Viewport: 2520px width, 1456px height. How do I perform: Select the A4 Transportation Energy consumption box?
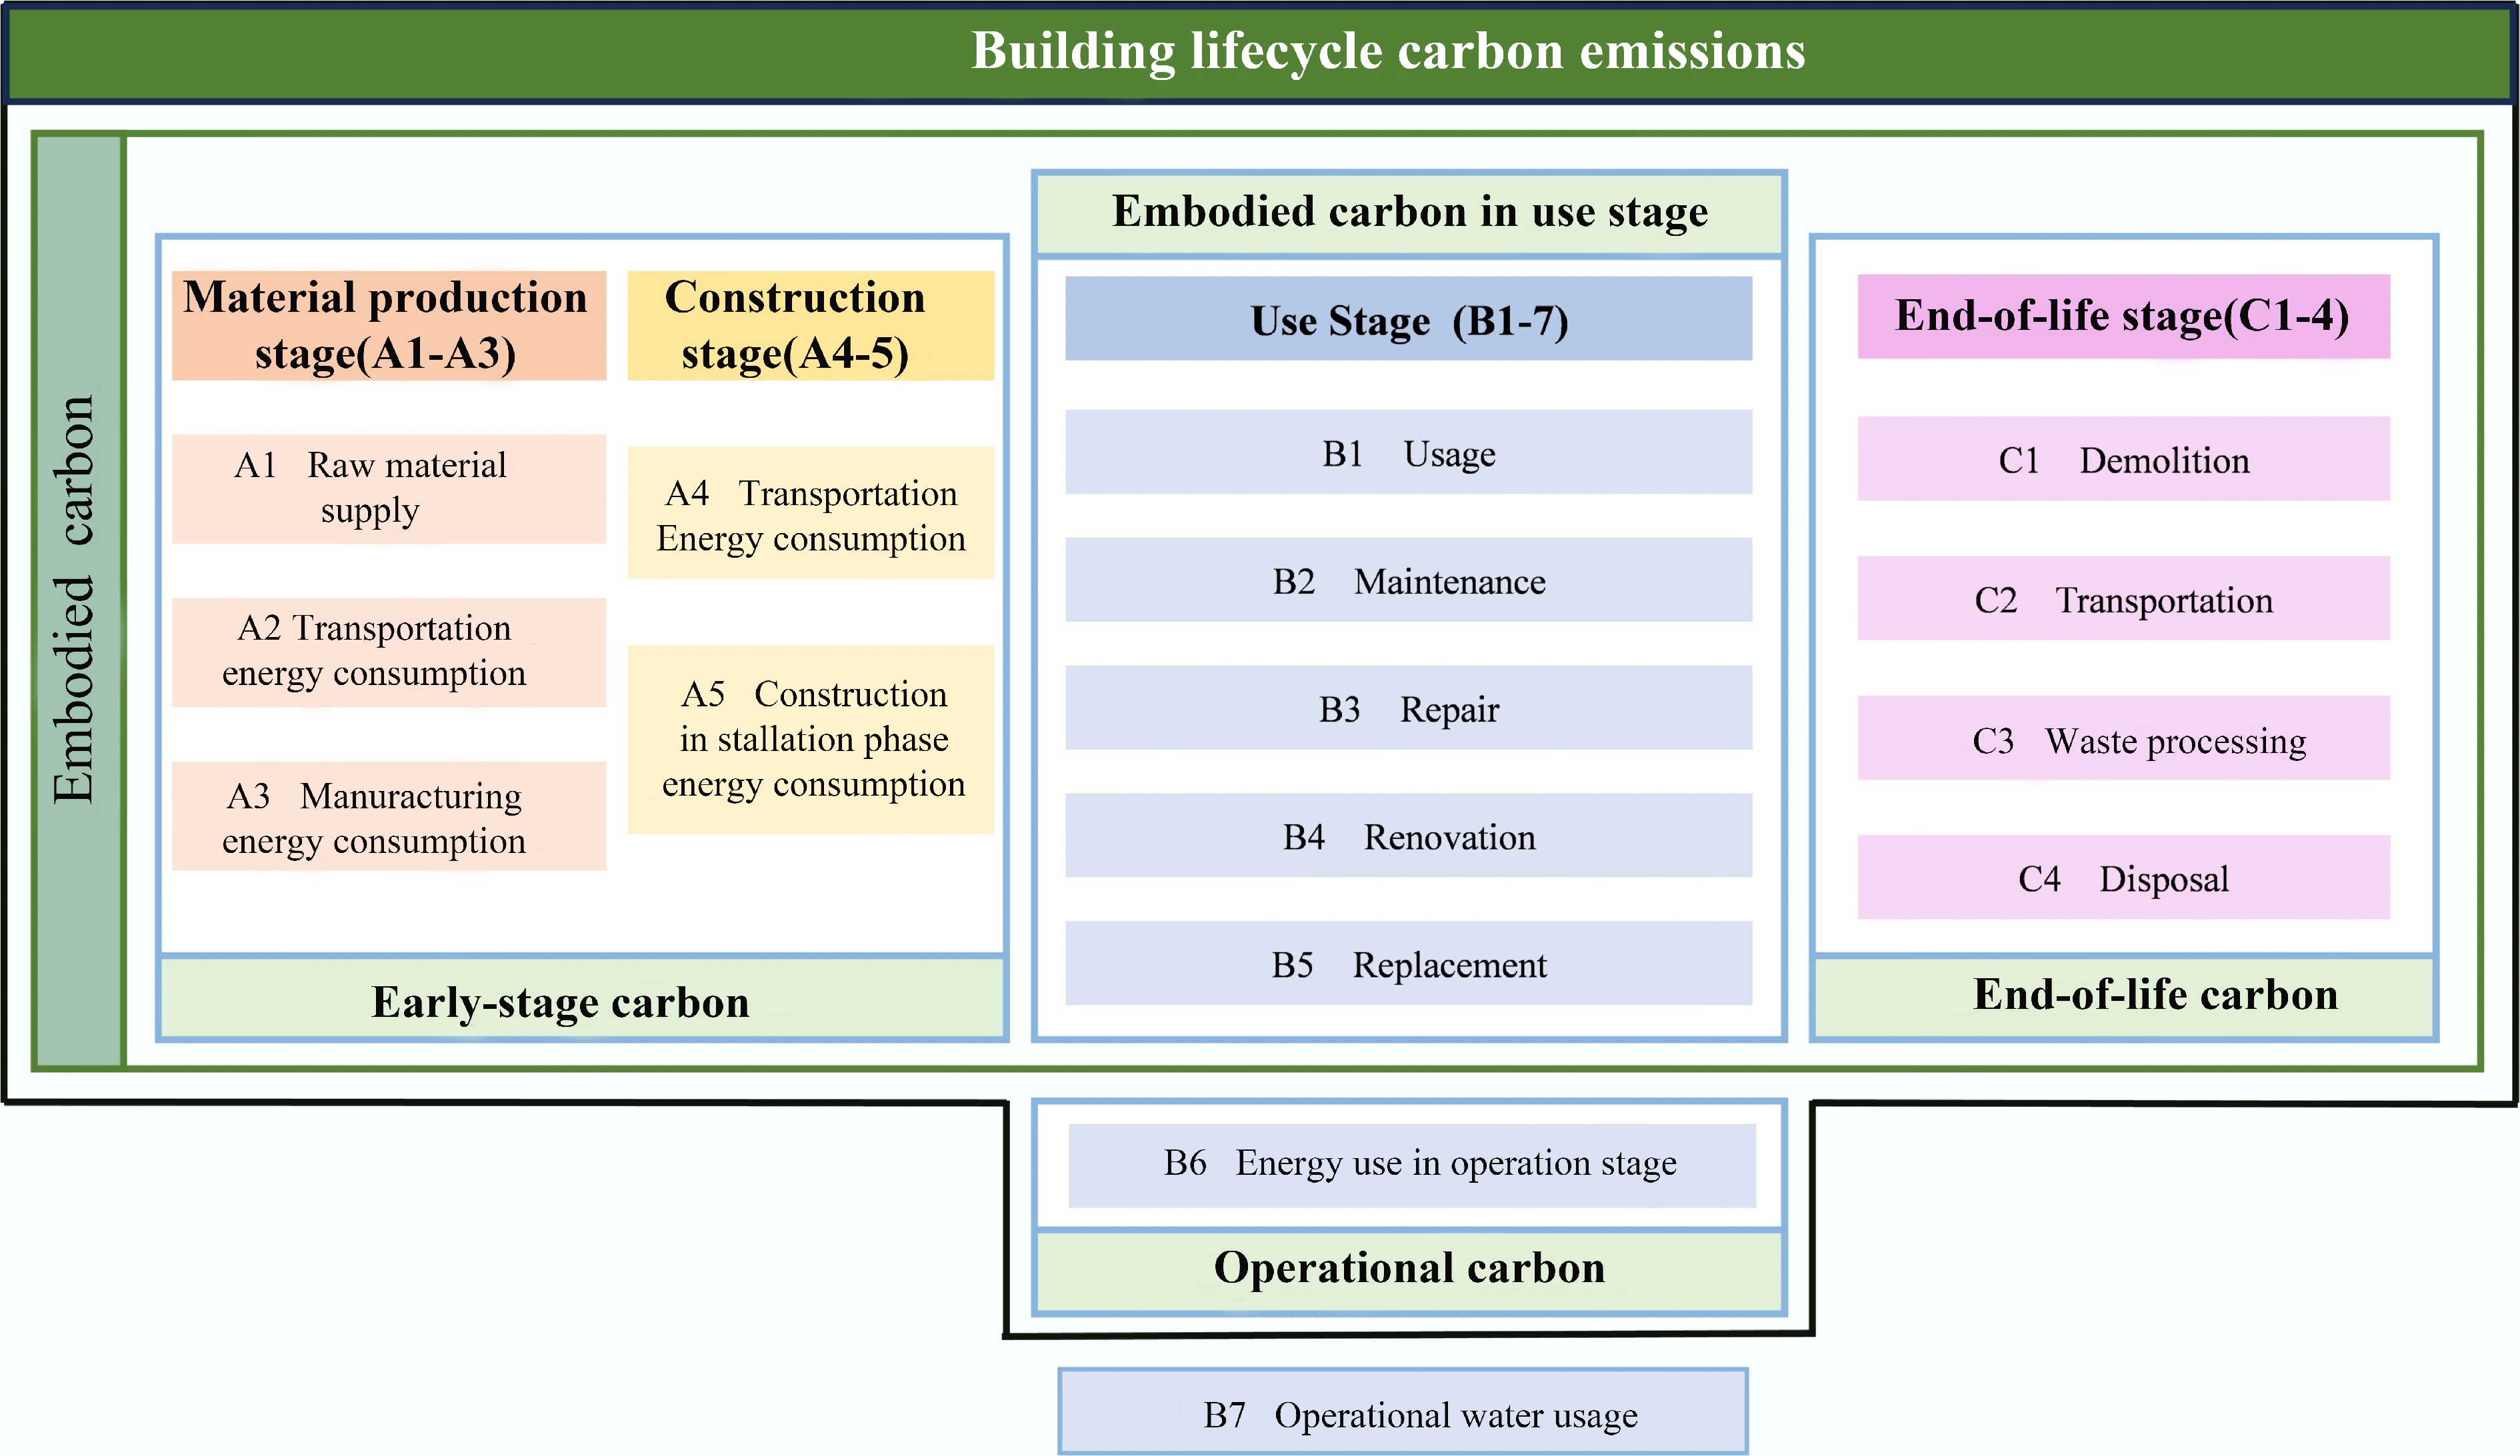[810, 514]
